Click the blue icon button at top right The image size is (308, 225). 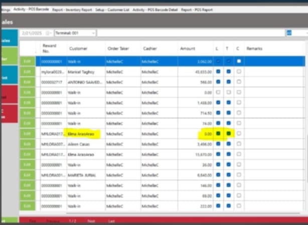(289, 33)
